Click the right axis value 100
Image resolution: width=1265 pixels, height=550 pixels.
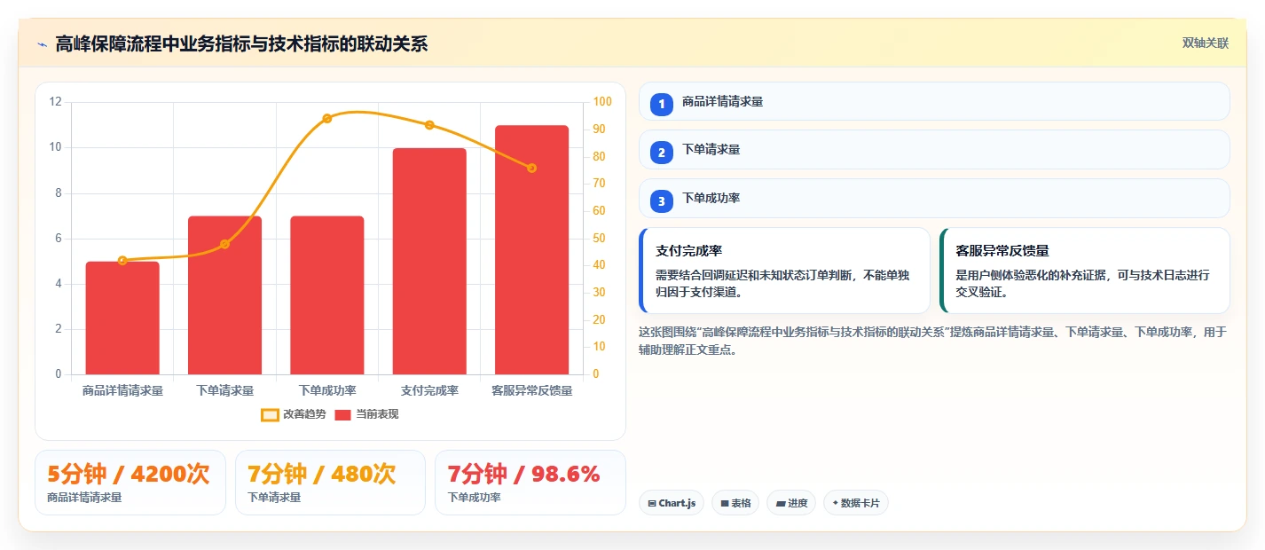pos(602,102)
